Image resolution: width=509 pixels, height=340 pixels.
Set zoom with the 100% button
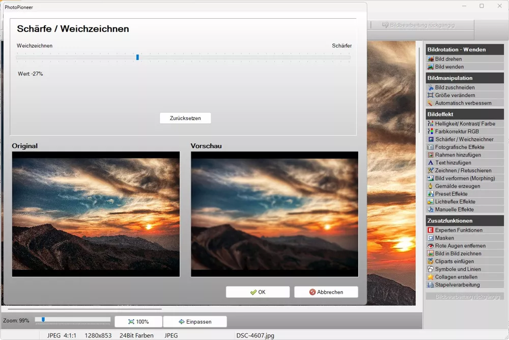tap(138, 322)
